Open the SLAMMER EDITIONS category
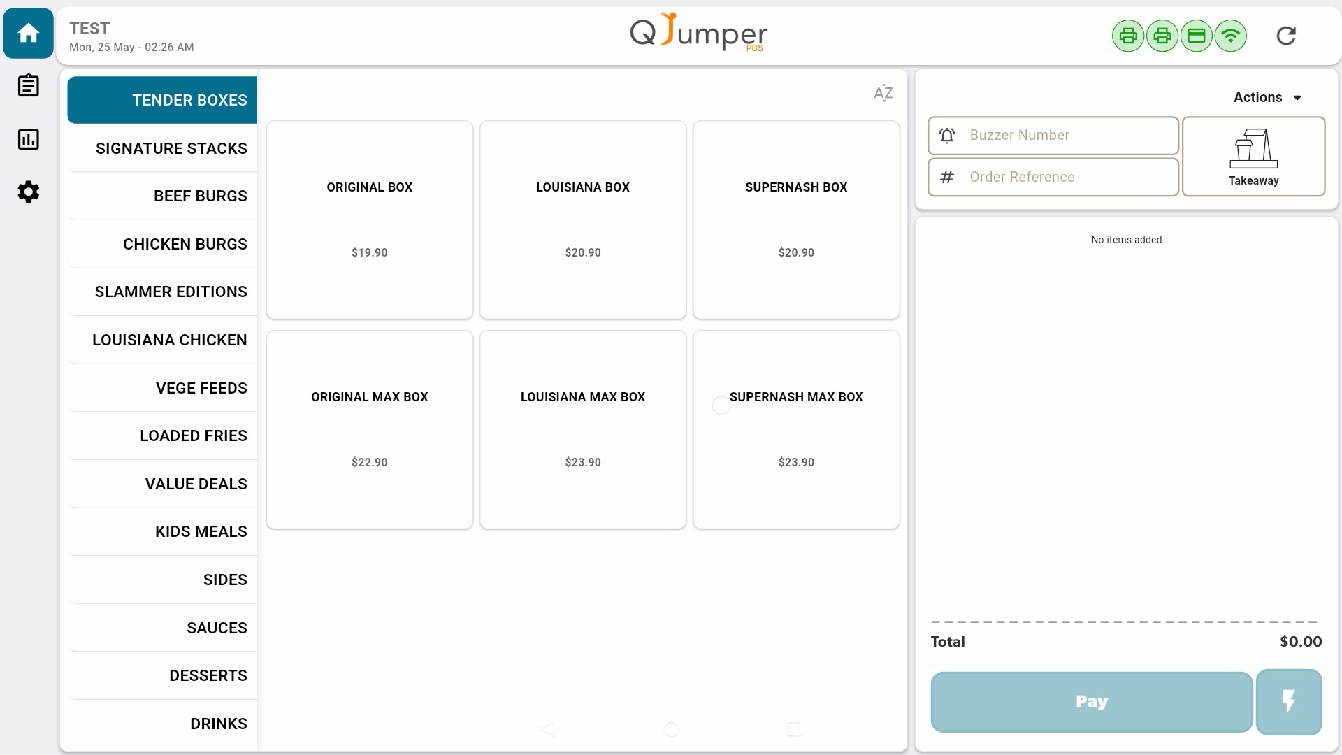 [x=162, y=292]
